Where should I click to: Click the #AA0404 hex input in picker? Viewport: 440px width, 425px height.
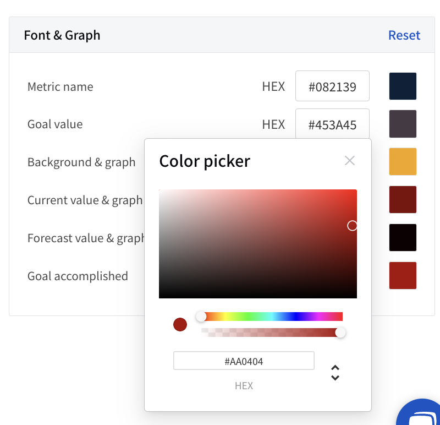point(244,361)
